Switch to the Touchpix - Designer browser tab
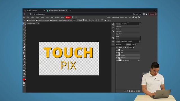180x101 pixels. click(34, 11)
